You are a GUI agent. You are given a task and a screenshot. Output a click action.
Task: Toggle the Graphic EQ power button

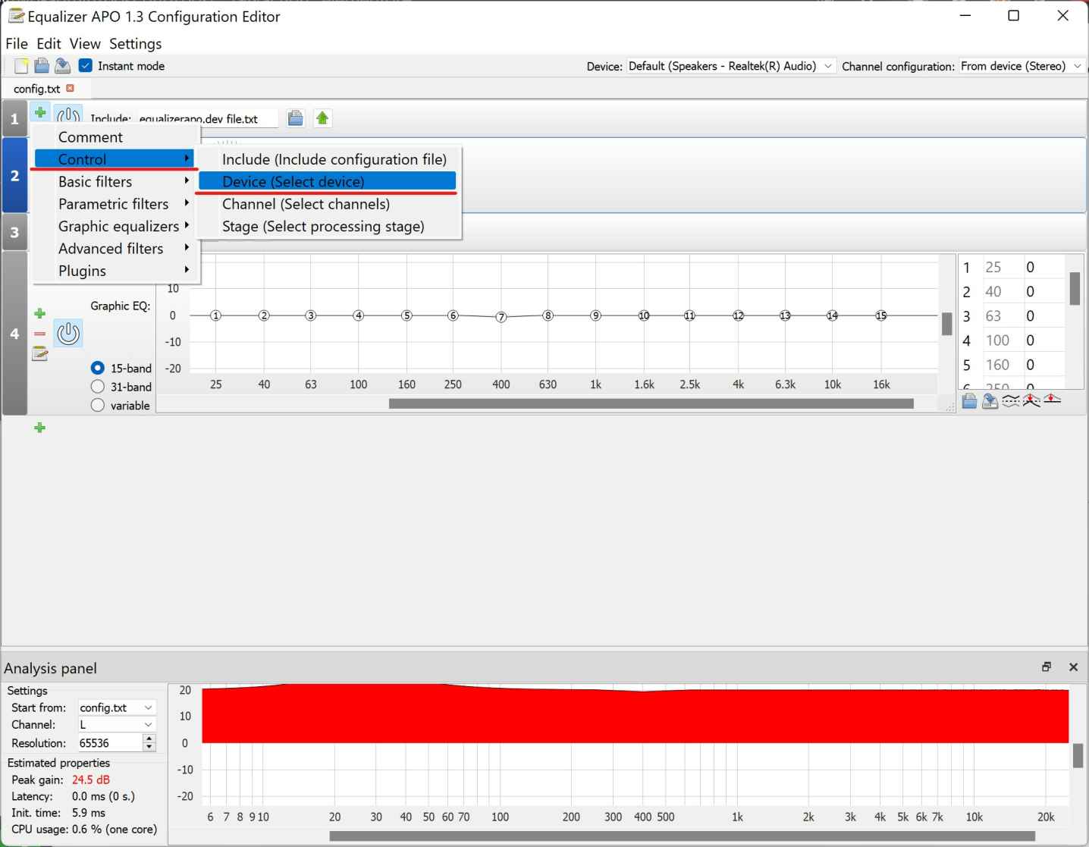(x=68, y=334)
